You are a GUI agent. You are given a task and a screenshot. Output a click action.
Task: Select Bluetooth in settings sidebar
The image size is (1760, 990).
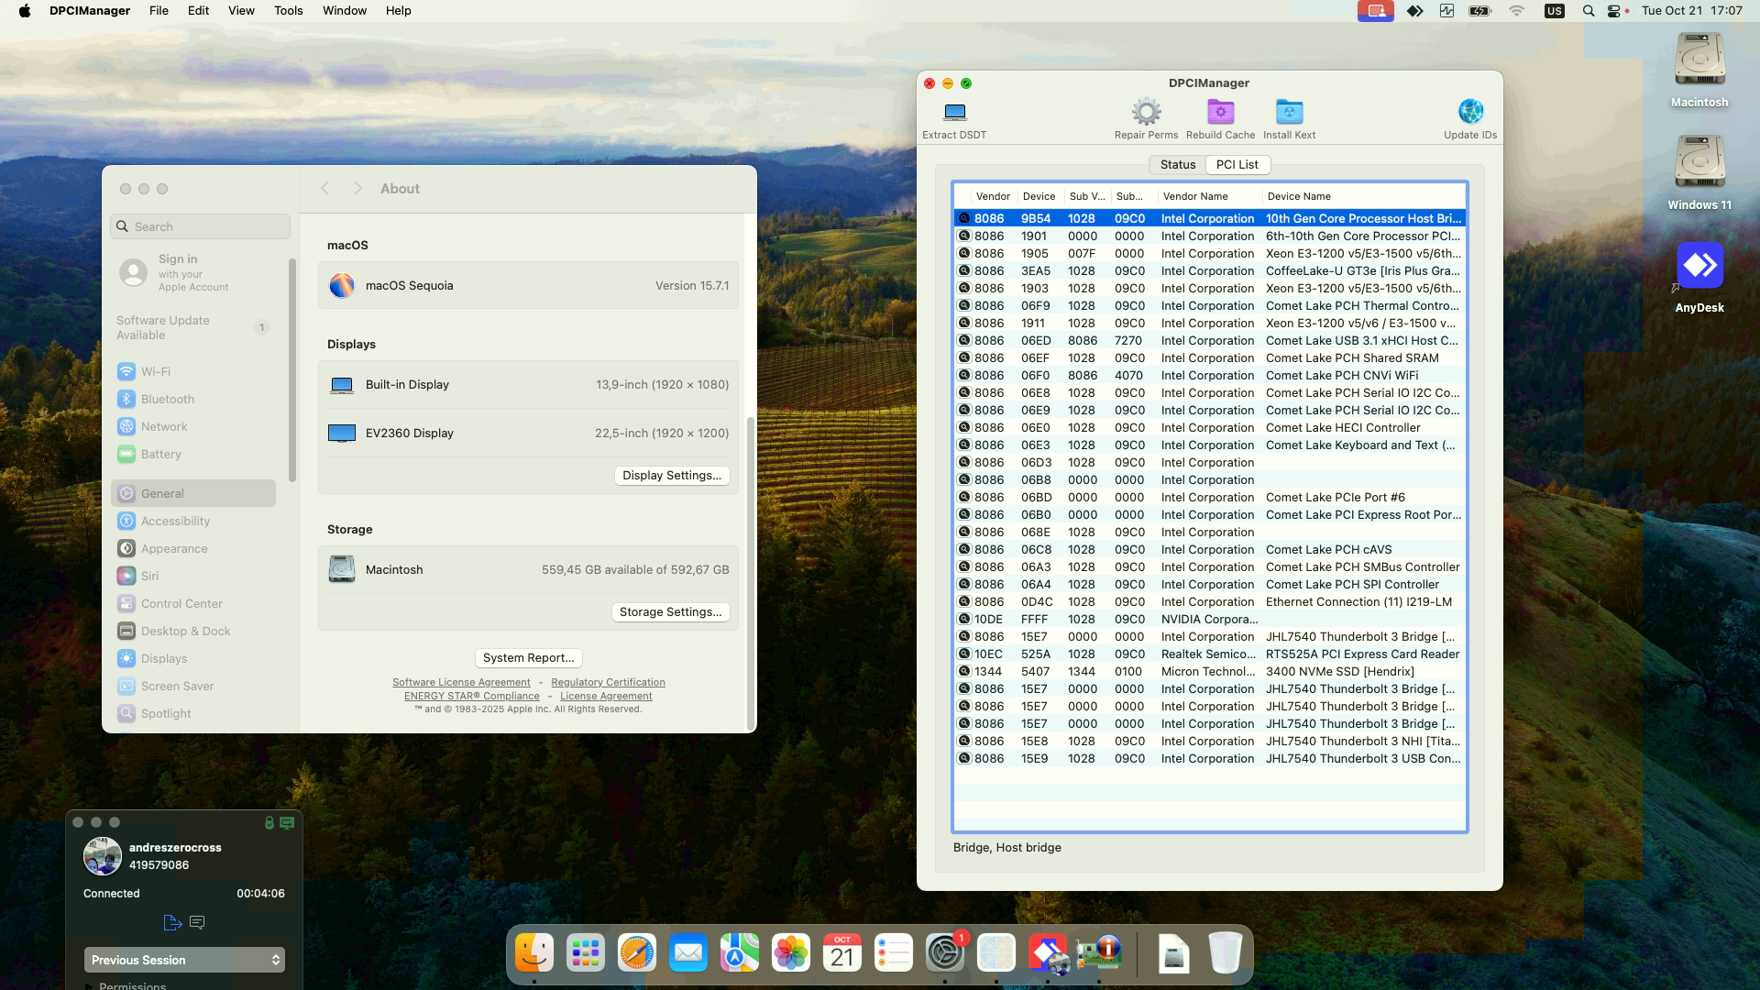(x=193, y=399)
